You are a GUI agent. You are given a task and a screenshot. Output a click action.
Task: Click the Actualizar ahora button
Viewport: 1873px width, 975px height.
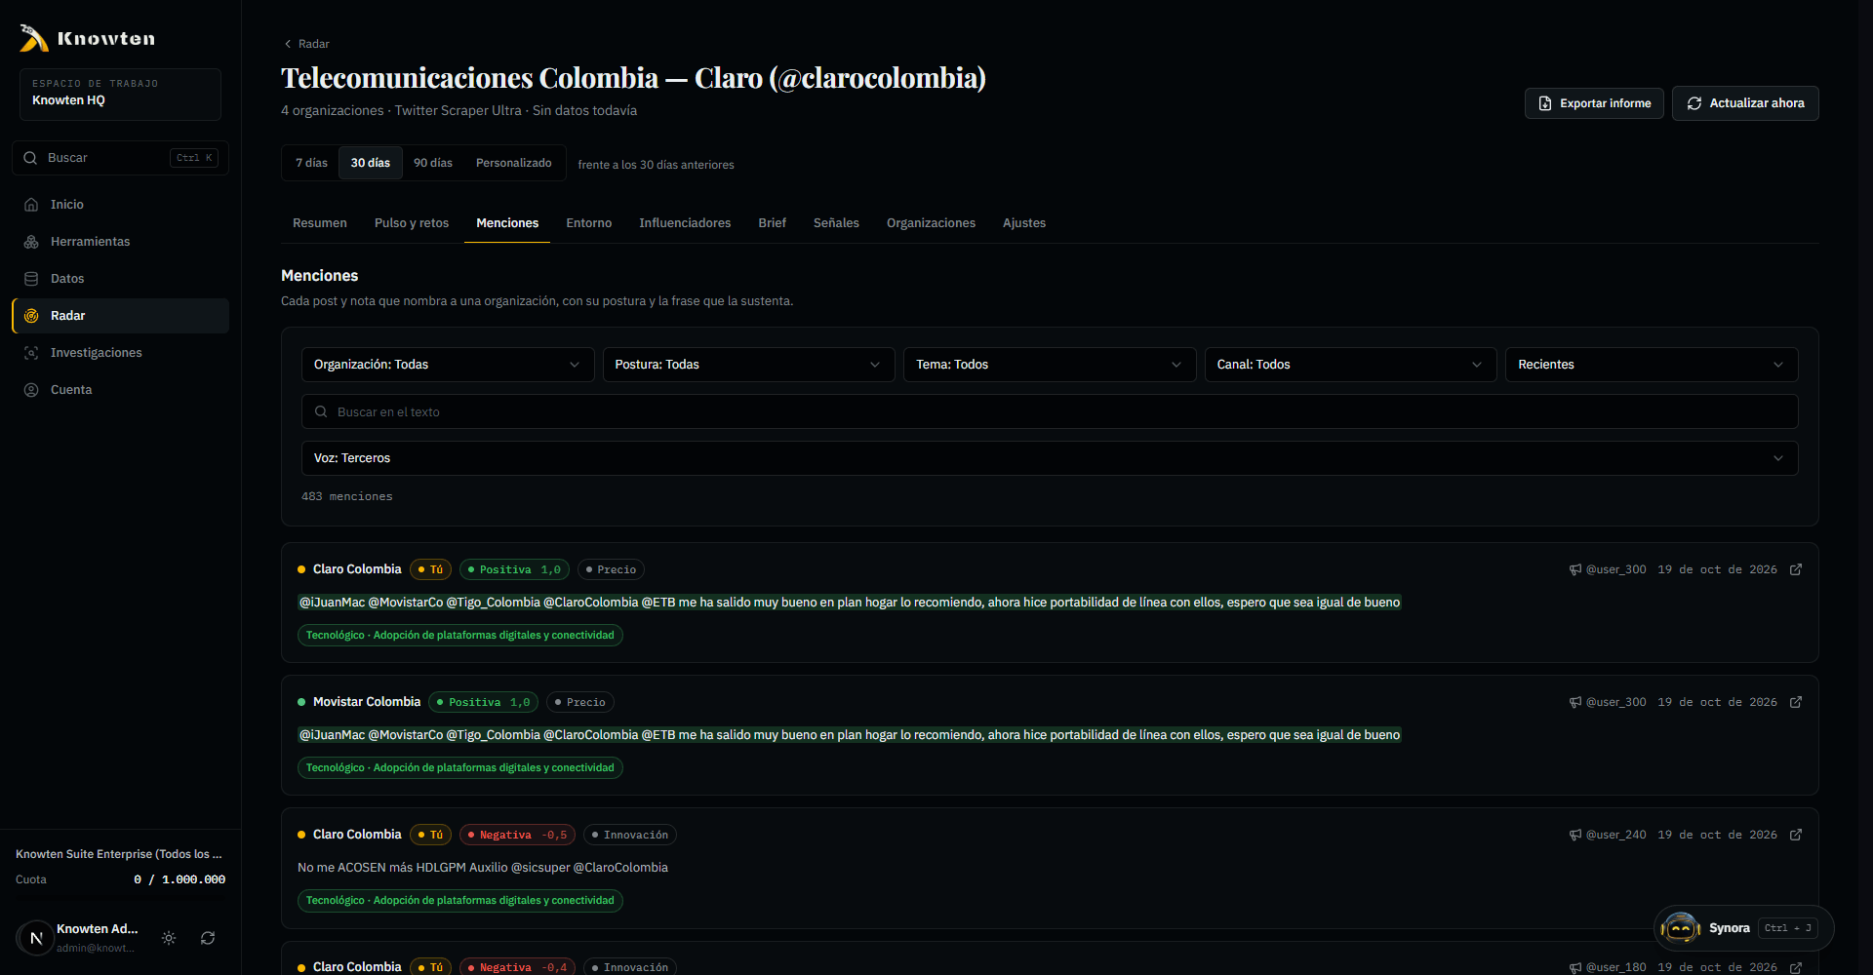tap(1745, 103)
